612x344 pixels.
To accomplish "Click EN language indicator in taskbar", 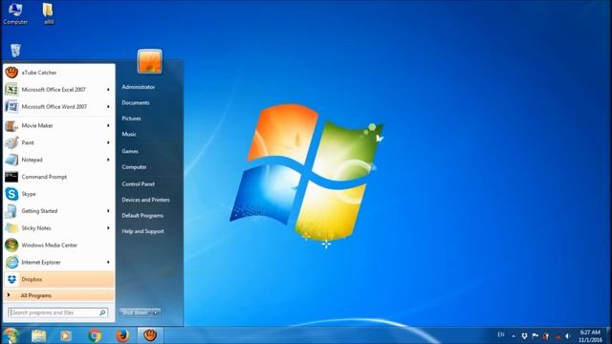I will [x=501, y=334].
